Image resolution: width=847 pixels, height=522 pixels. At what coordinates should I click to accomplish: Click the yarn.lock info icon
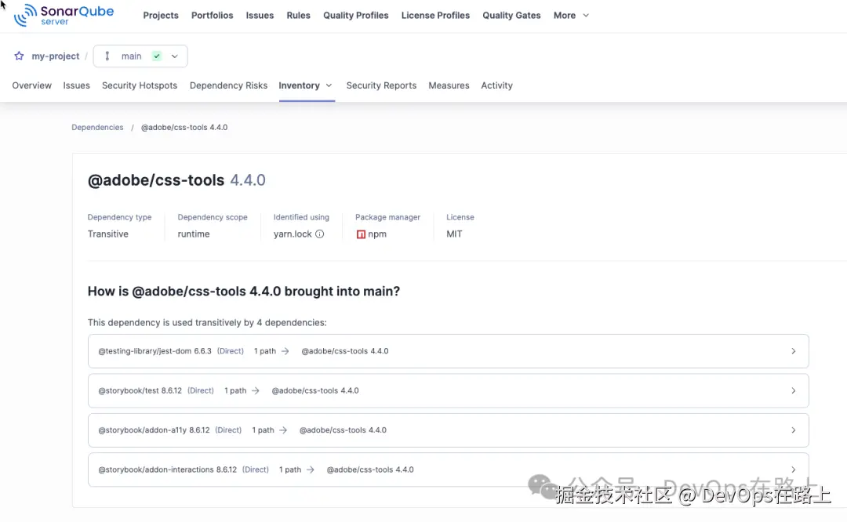pos(320,234)
